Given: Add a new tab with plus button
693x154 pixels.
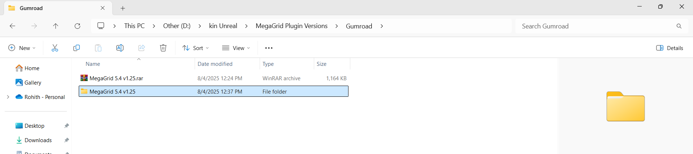Looking at the screenshot, I should [x=123, y=8].
